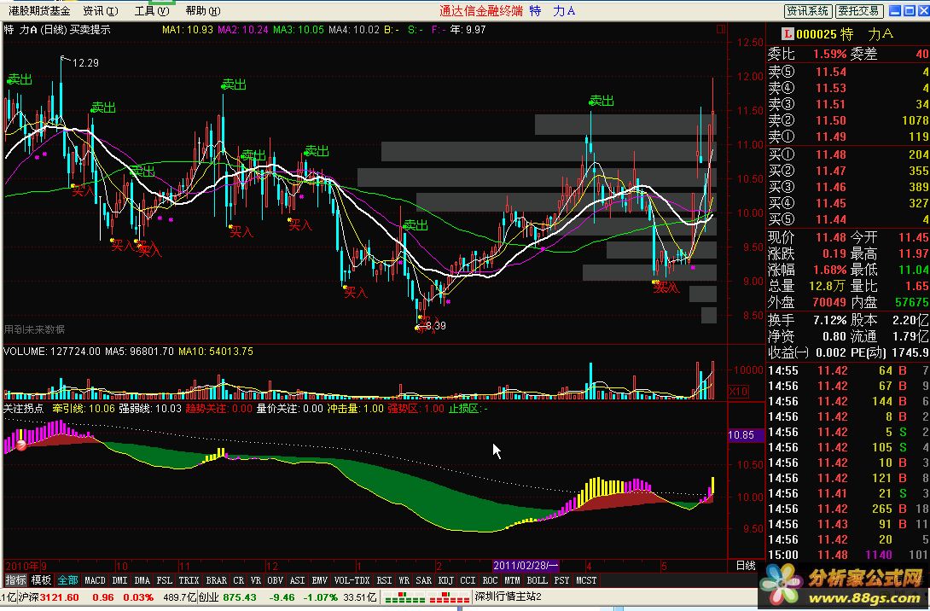Switch indicator to CR

click(238, 580)
